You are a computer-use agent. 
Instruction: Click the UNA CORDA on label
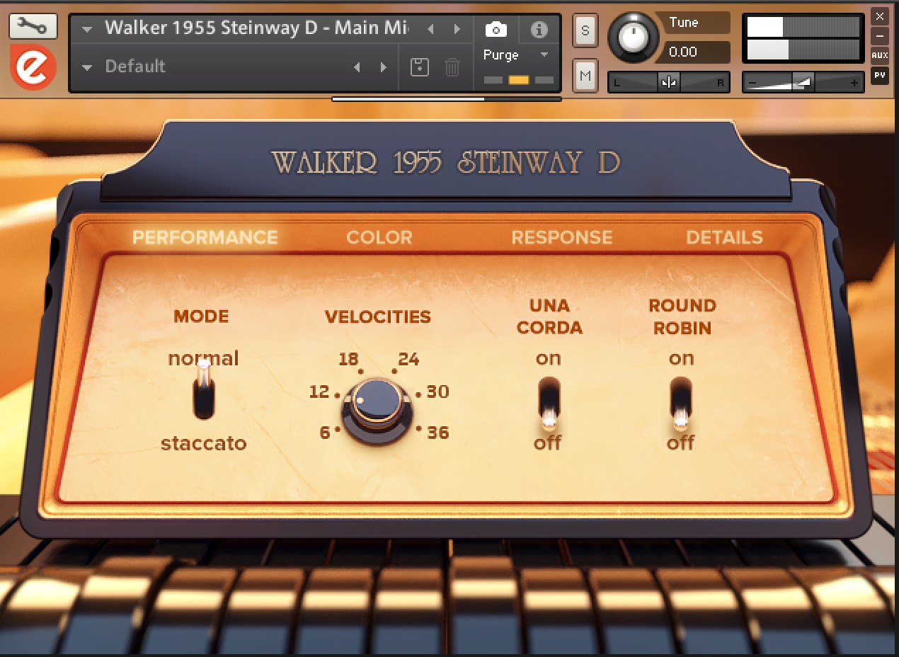click(549, 358)
